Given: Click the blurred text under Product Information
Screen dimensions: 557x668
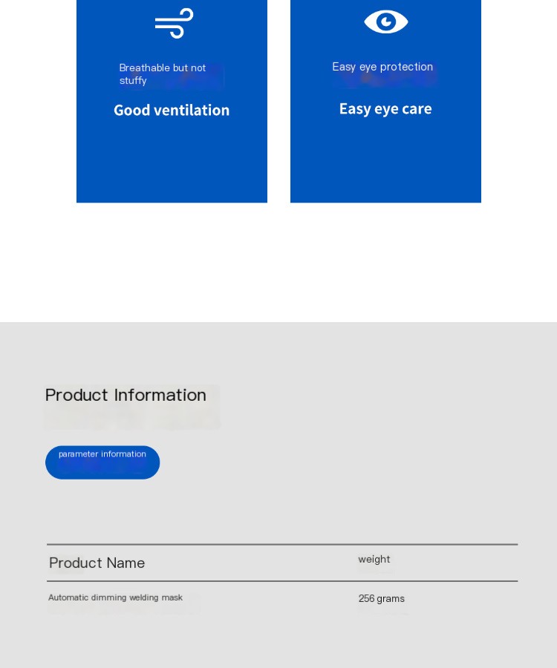Looking at the screenshot, I should click(x=131, y=417).
